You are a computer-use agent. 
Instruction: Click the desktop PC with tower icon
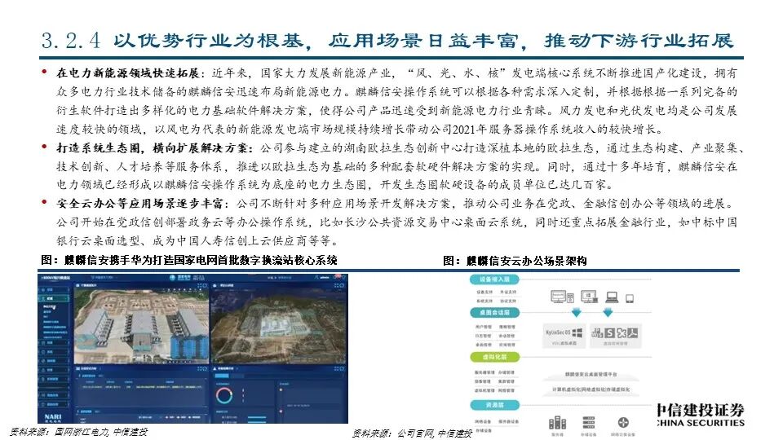[562, 297]
